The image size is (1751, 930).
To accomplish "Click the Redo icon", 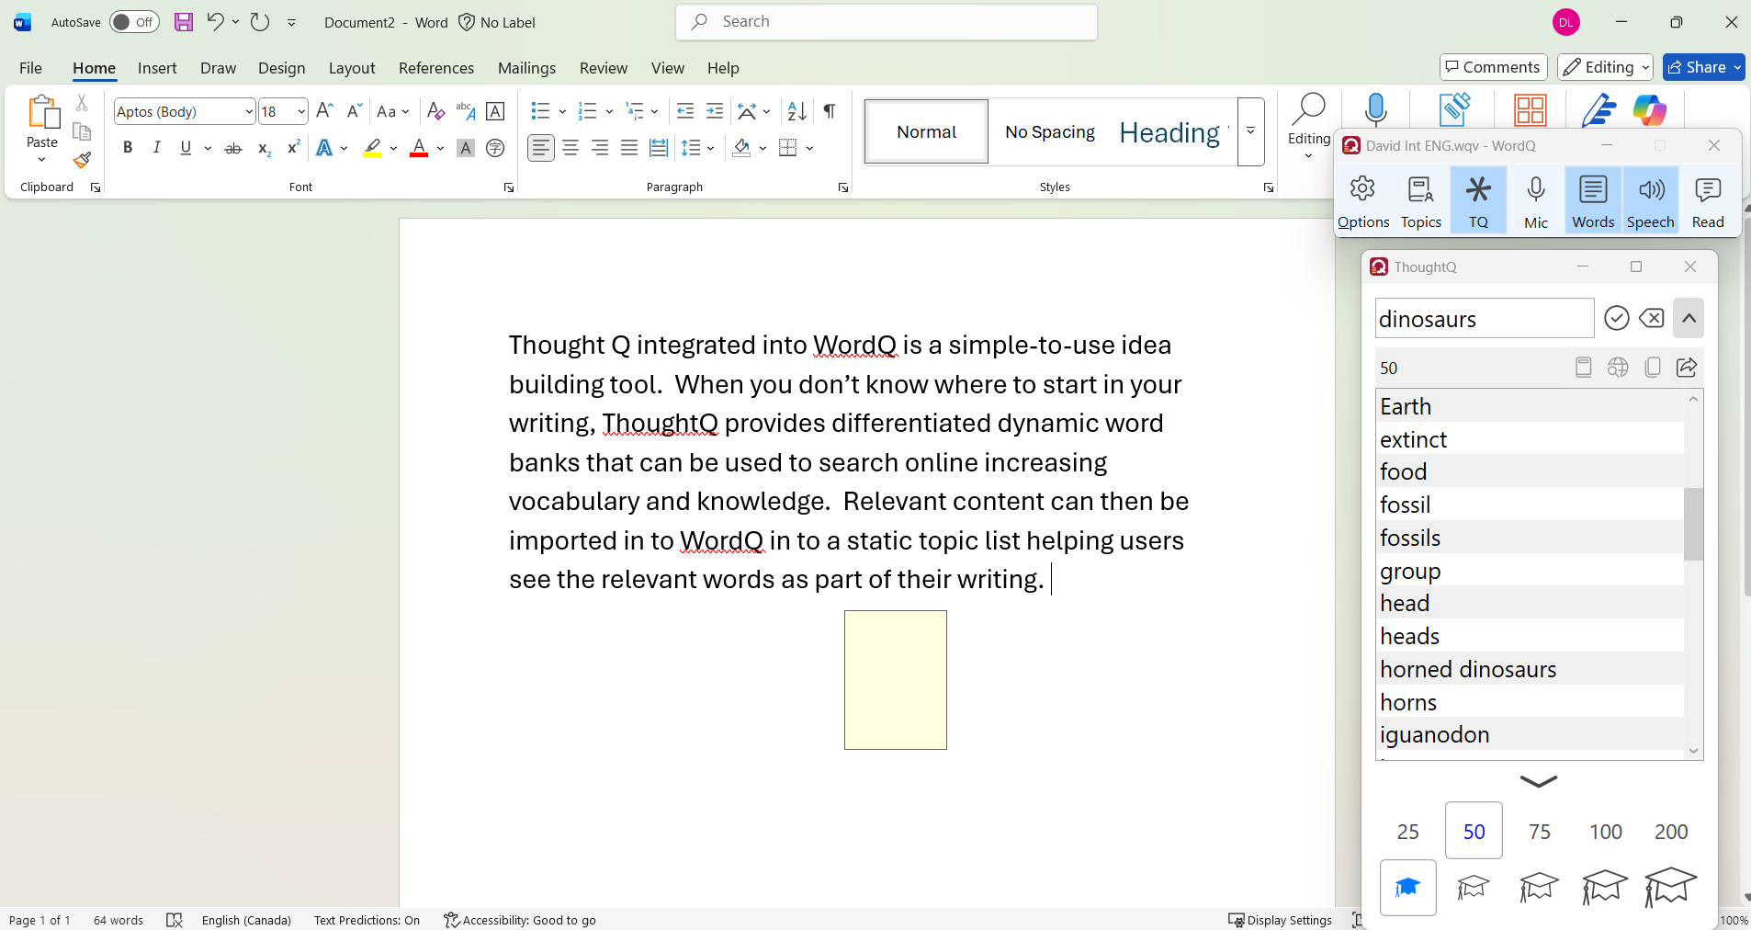I will coord(260,22).
